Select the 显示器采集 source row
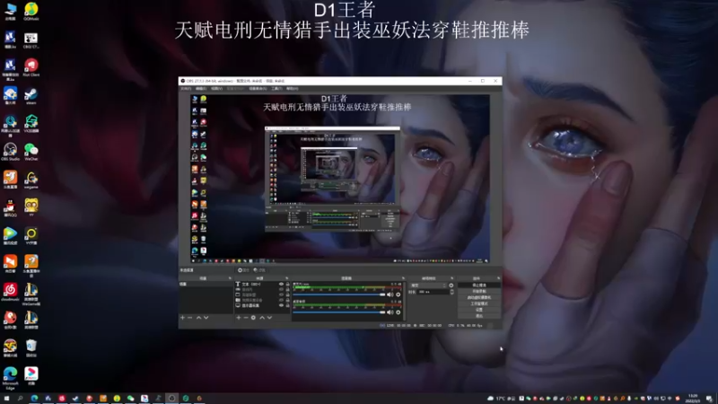 tap(262, 305)
